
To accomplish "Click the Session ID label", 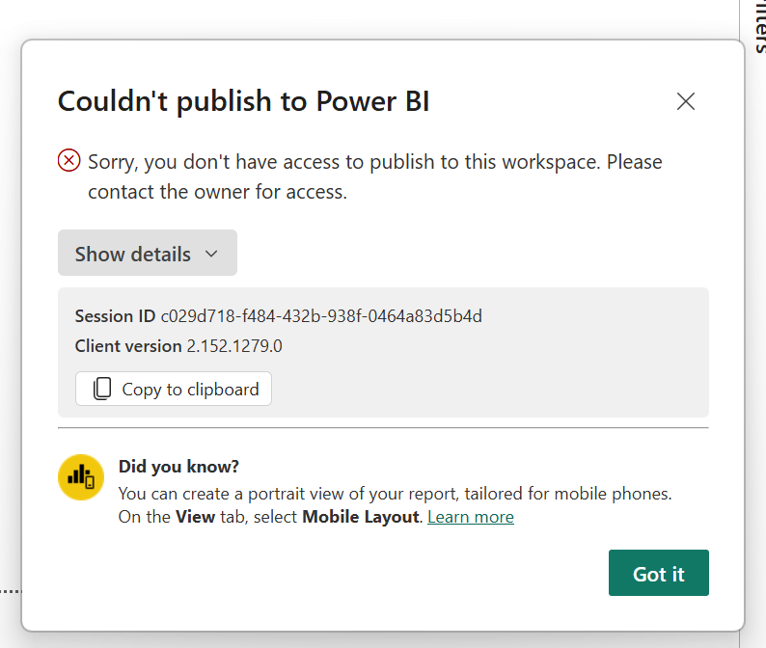I will click(x=115, y=316).
